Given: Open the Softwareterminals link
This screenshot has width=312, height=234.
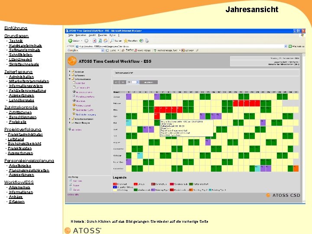Looking at the screenshot, I should coord(24,50).
